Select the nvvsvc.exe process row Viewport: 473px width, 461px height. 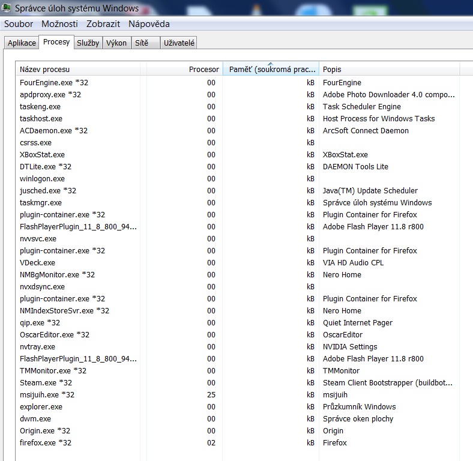click(237, 239)
